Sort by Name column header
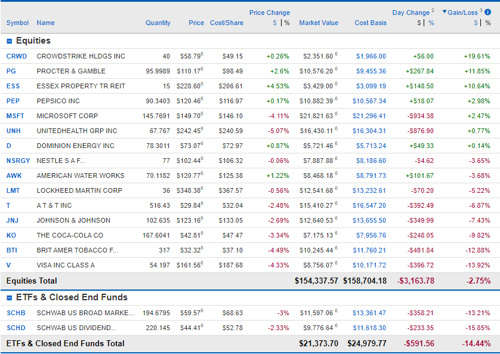The height and width of the screenshot is (354, 500). 45,23
